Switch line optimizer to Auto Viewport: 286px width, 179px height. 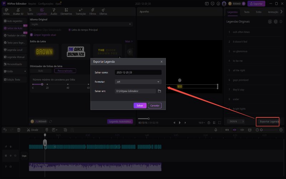point(41,71)
